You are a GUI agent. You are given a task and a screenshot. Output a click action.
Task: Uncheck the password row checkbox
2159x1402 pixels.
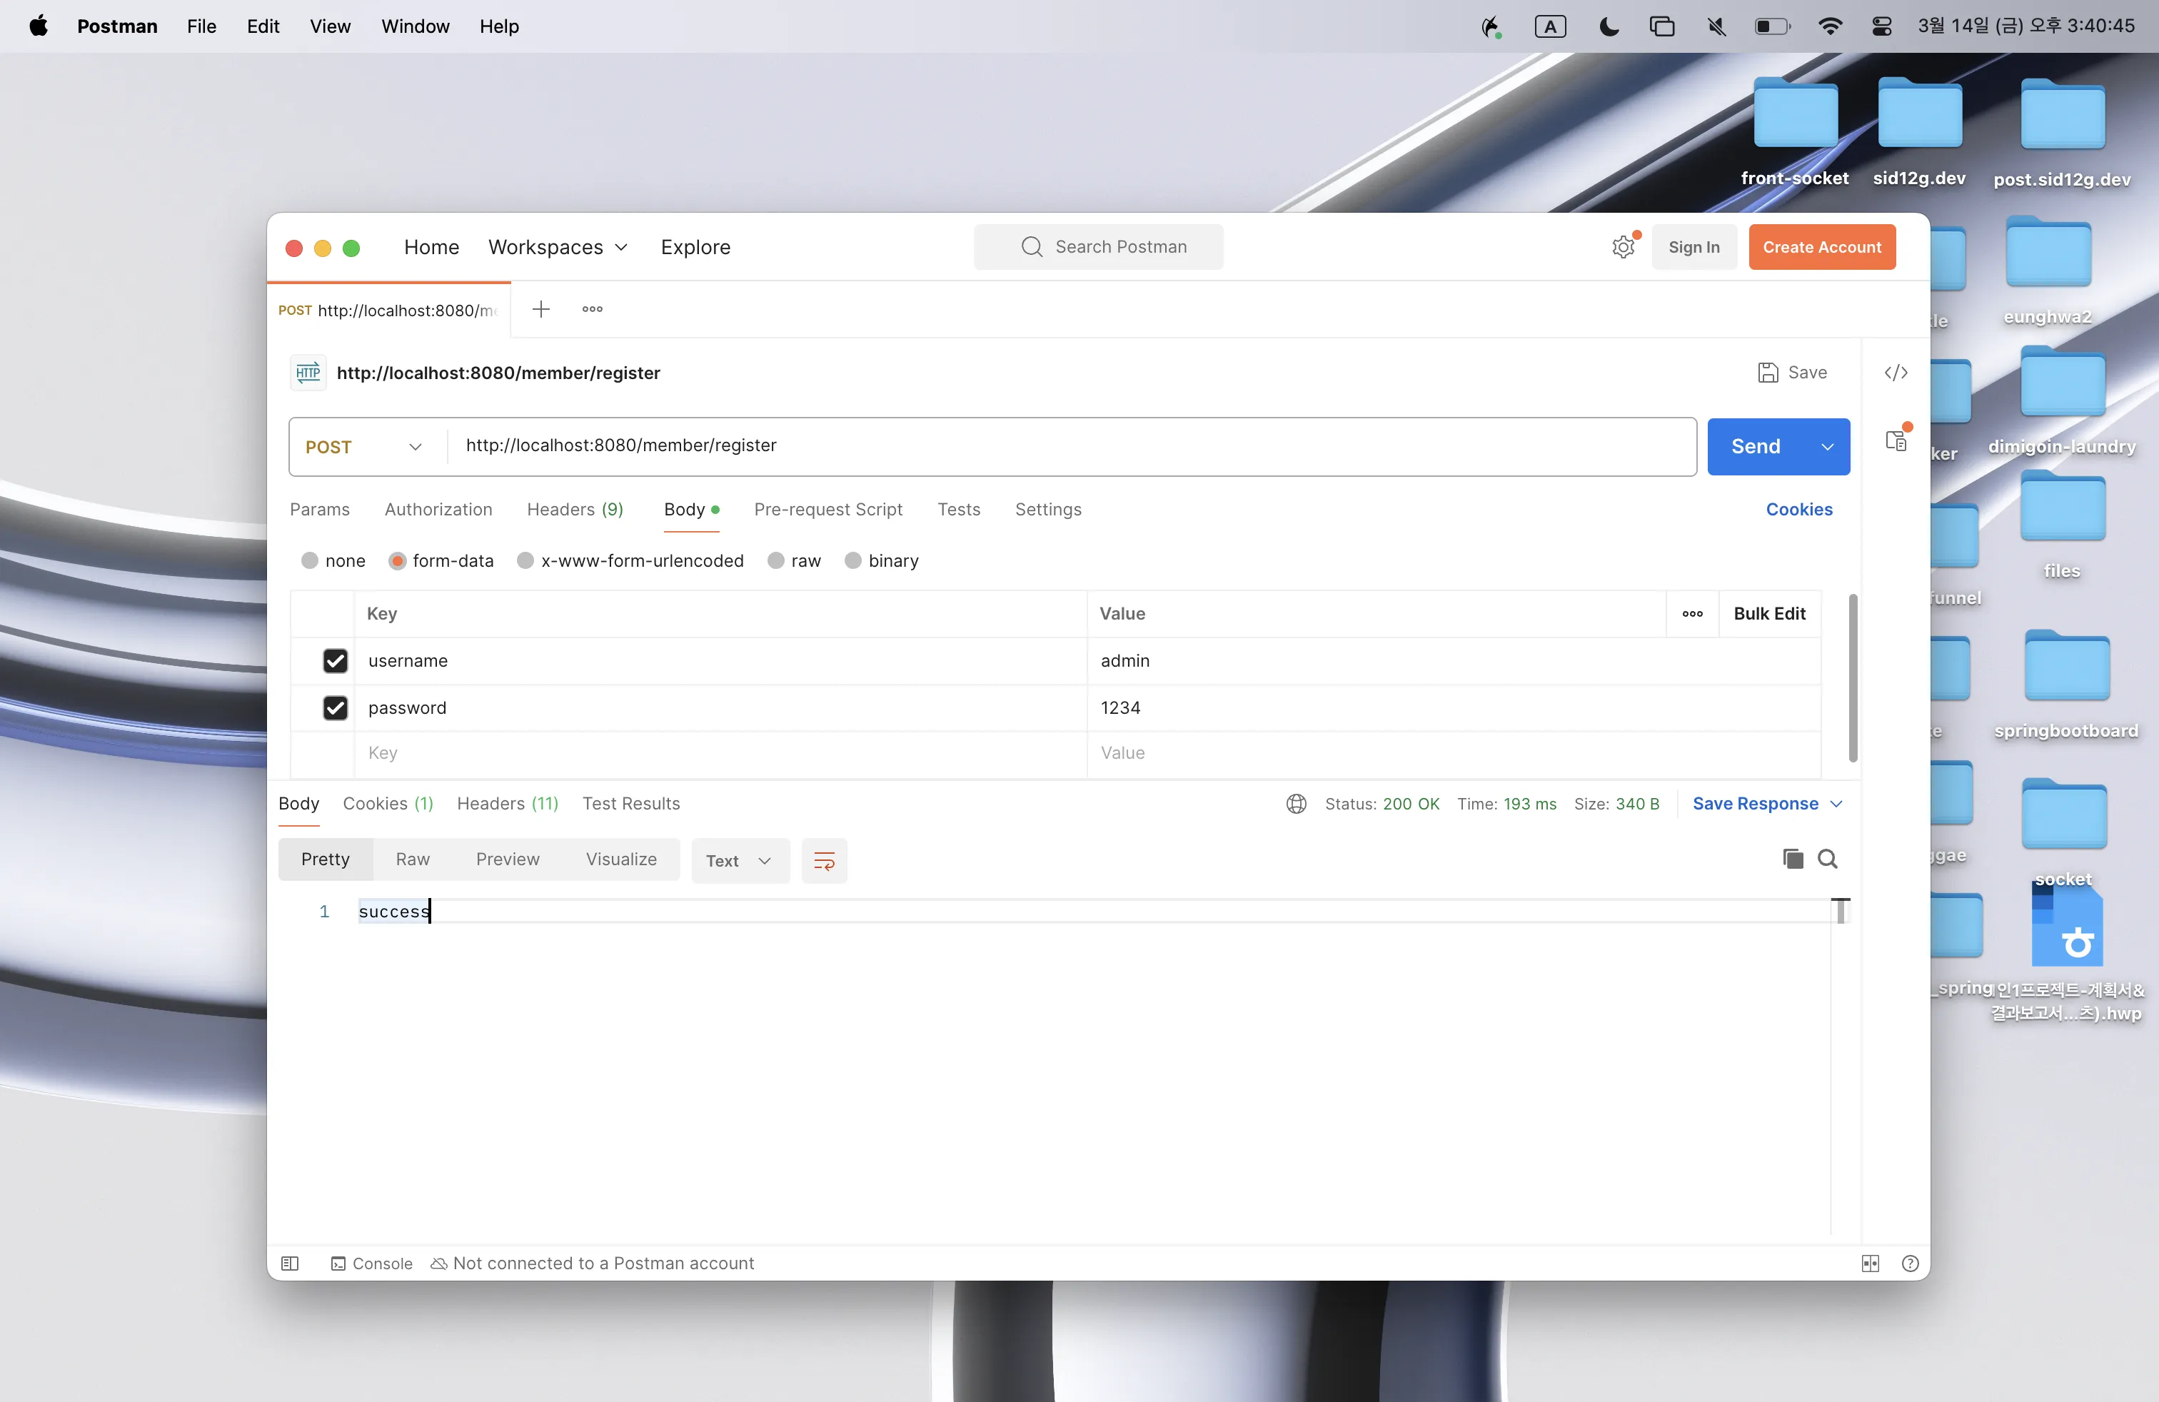[336, 708]
